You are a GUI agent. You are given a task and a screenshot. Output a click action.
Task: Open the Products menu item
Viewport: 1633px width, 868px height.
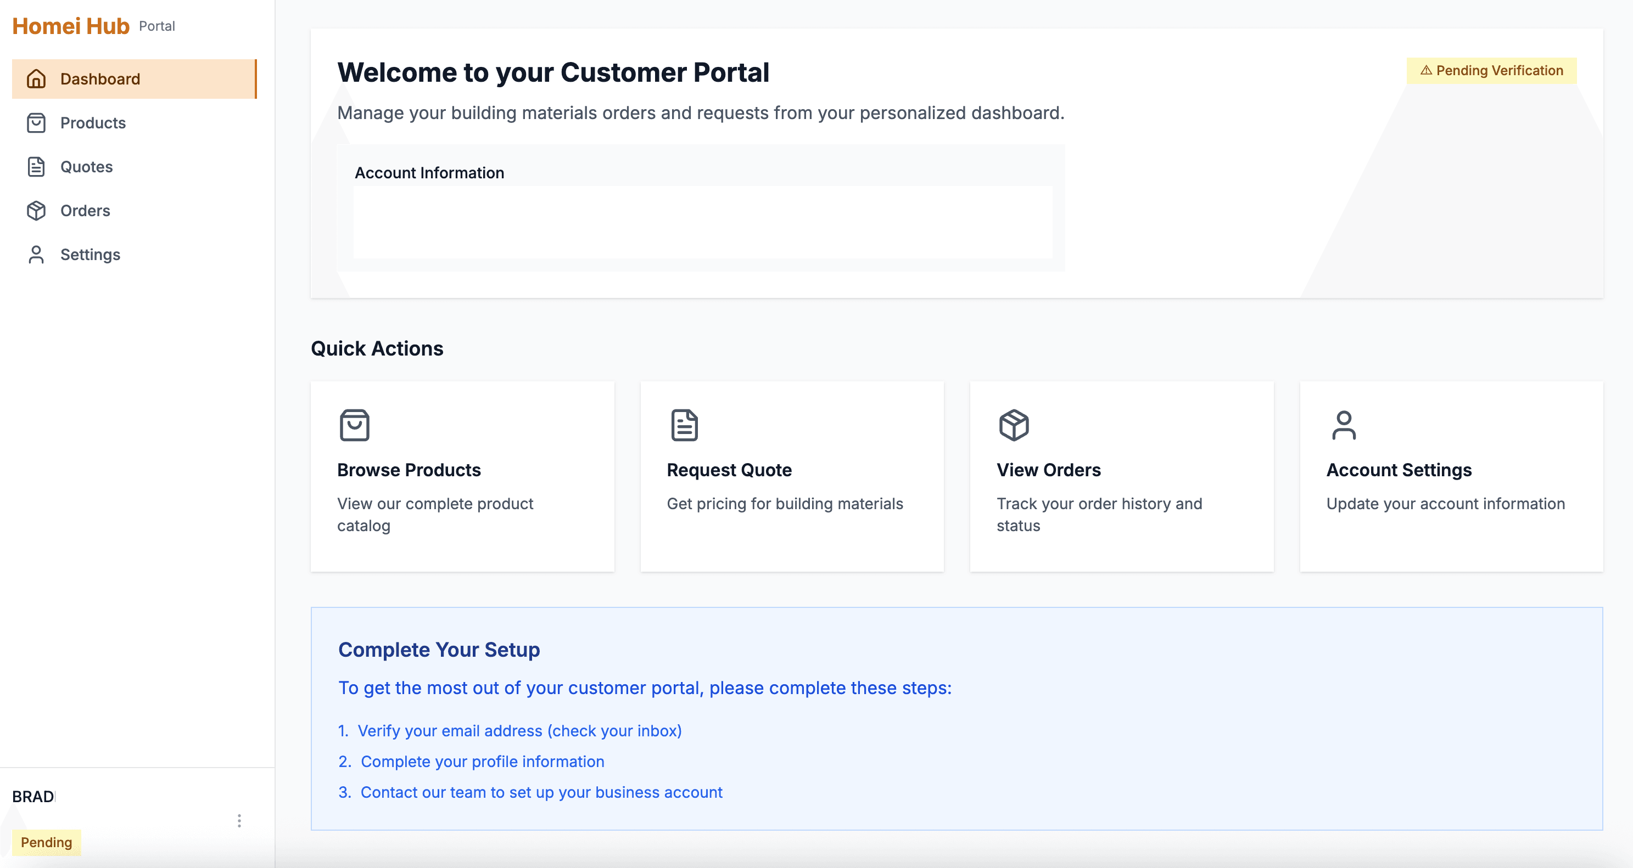click(x=93, y=123)
